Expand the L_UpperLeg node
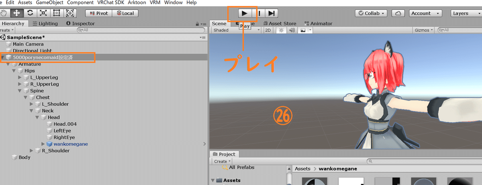Image resolution: width=482 pixels, height=185 pixels. (x=20, y=77)
